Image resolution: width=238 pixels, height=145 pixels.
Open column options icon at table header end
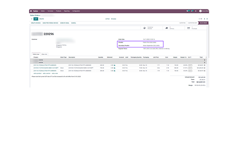(206, 57)
